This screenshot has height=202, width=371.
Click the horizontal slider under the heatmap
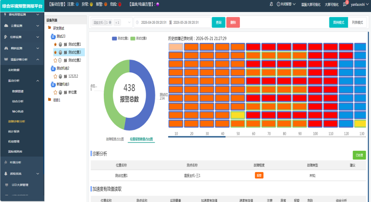(x=197, y=137)
